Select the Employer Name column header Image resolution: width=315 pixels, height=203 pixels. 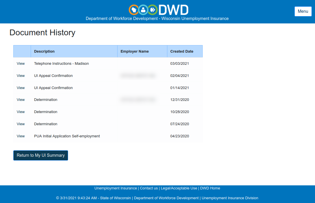[x=142, y=51]
